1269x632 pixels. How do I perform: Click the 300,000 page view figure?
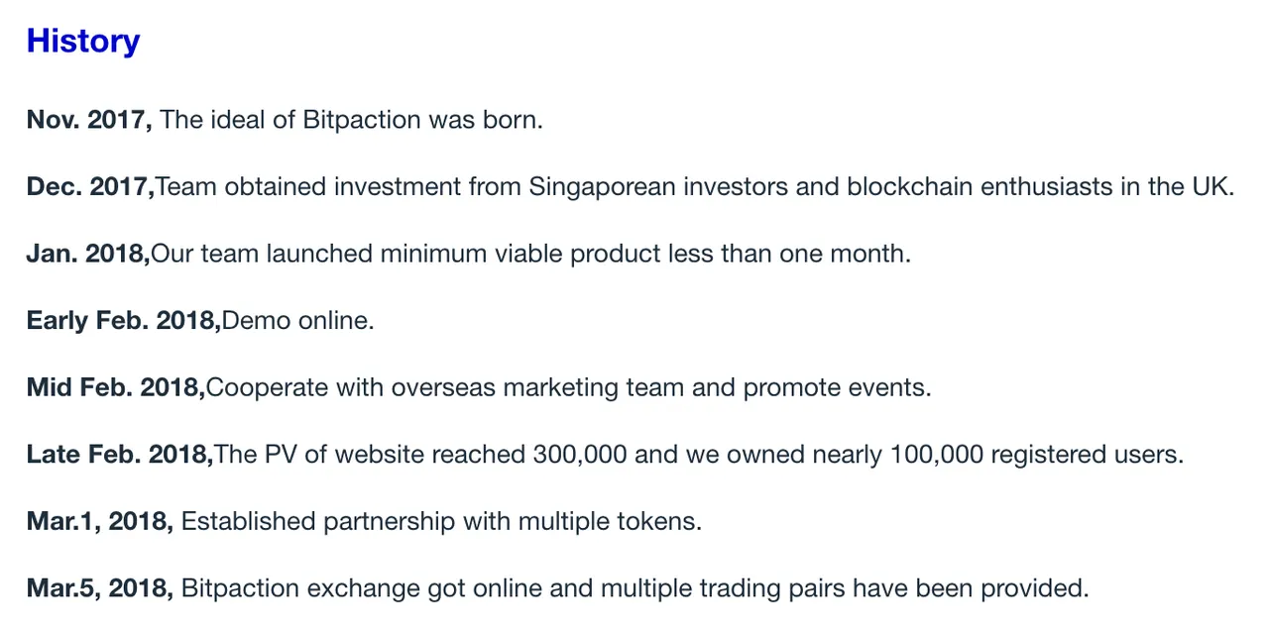[x=580, y=455]
